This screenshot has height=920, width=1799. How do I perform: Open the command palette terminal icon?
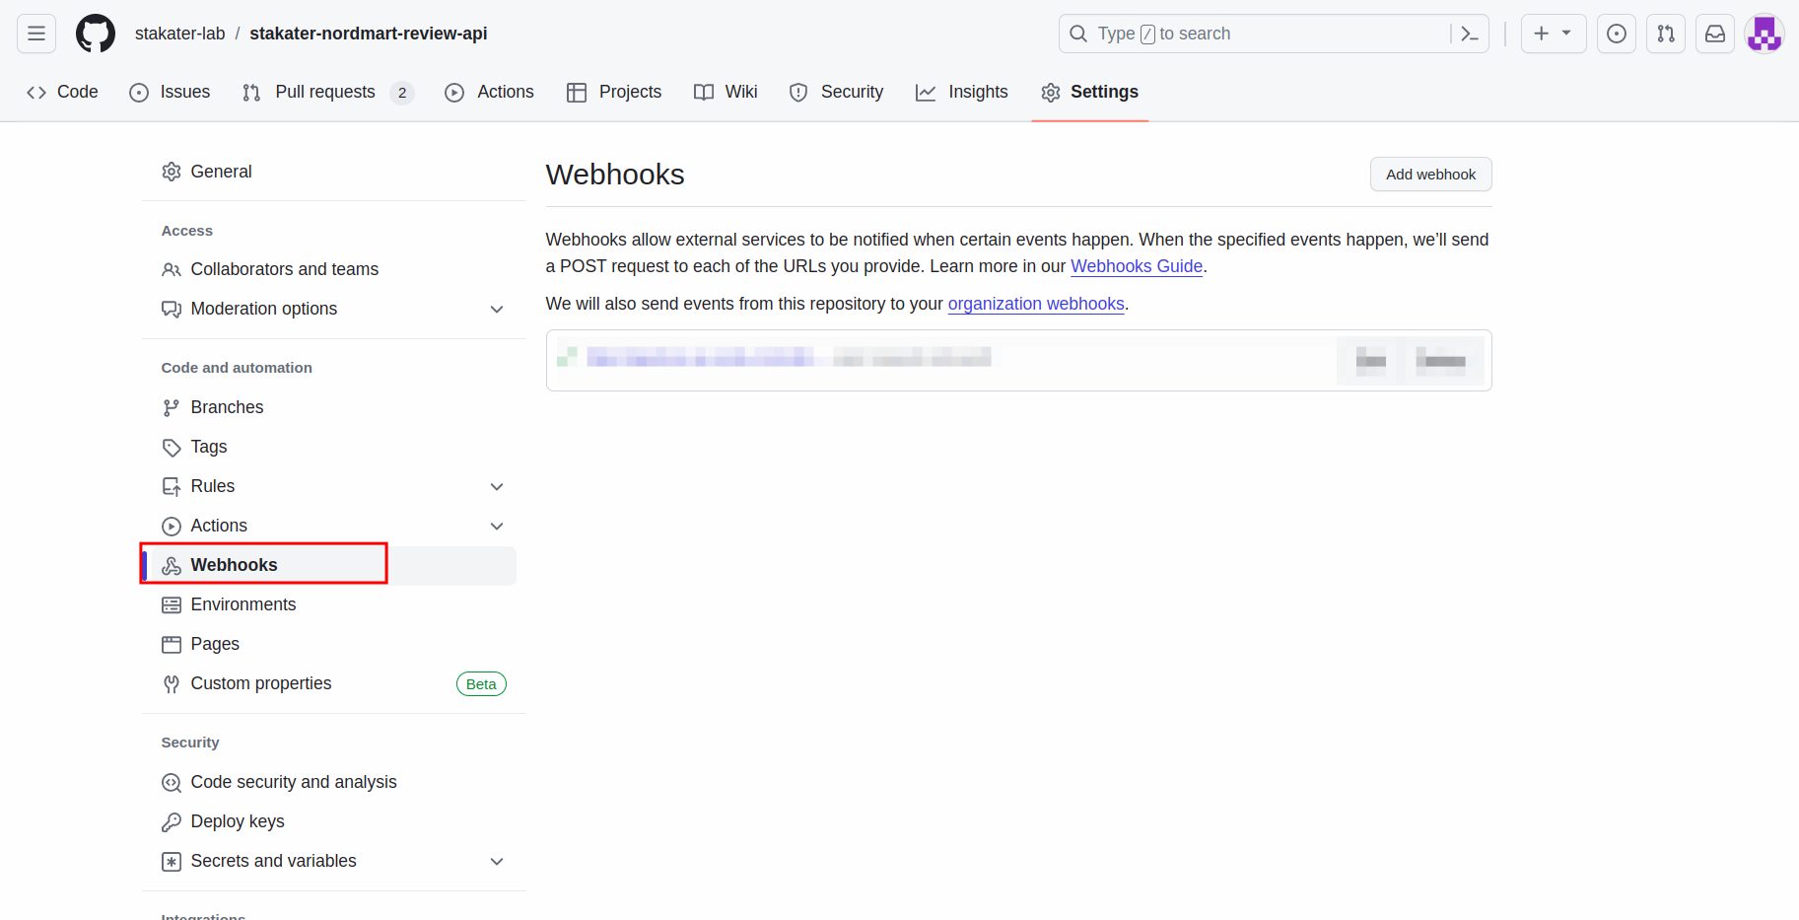tap(1470, 33)
